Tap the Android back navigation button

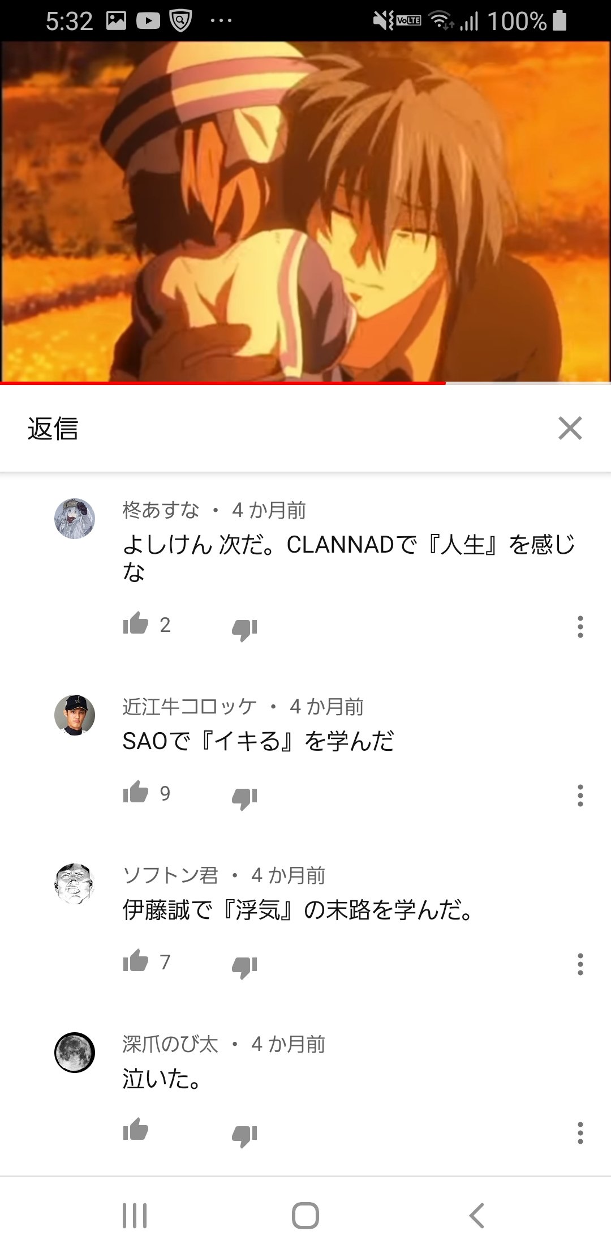[476, 1216]
